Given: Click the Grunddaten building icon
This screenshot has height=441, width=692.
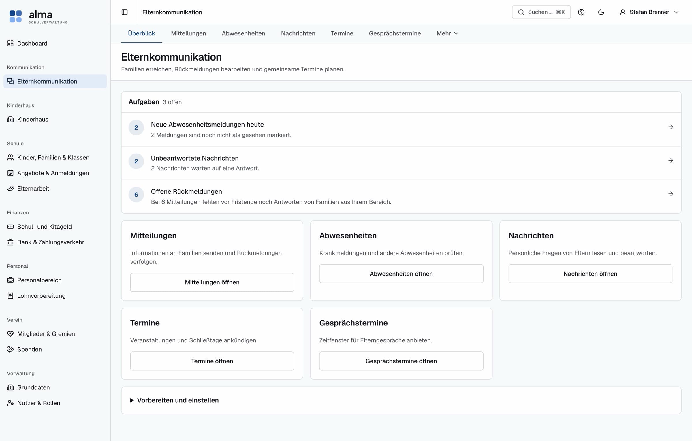Looking at the screenshot, I should coord(10,387).
